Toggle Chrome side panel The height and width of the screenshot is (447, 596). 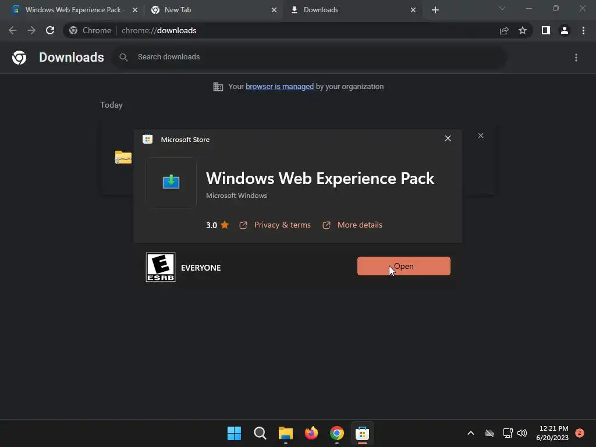[546, 30]
